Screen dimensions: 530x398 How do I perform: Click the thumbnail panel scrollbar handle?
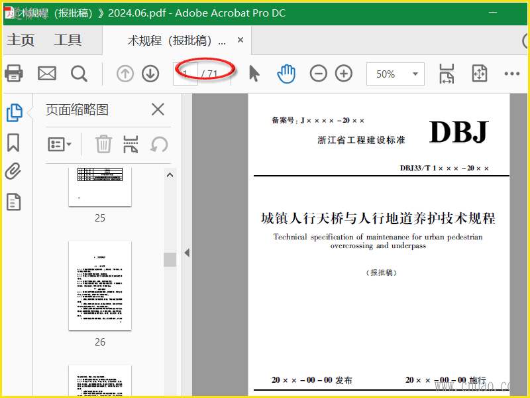click(170, 259)
